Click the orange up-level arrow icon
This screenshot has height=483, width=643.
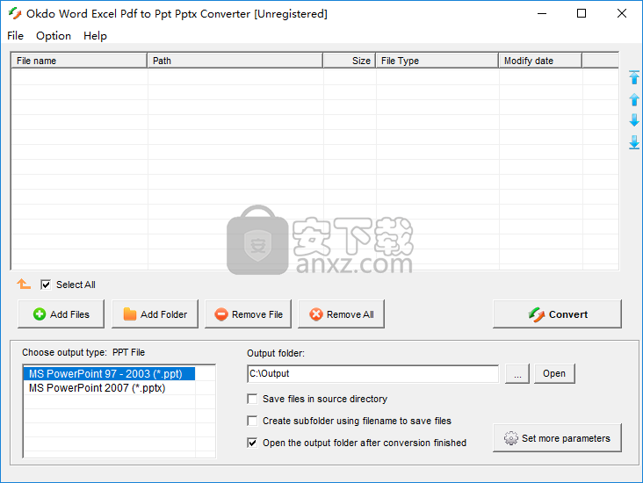(24, 284)
